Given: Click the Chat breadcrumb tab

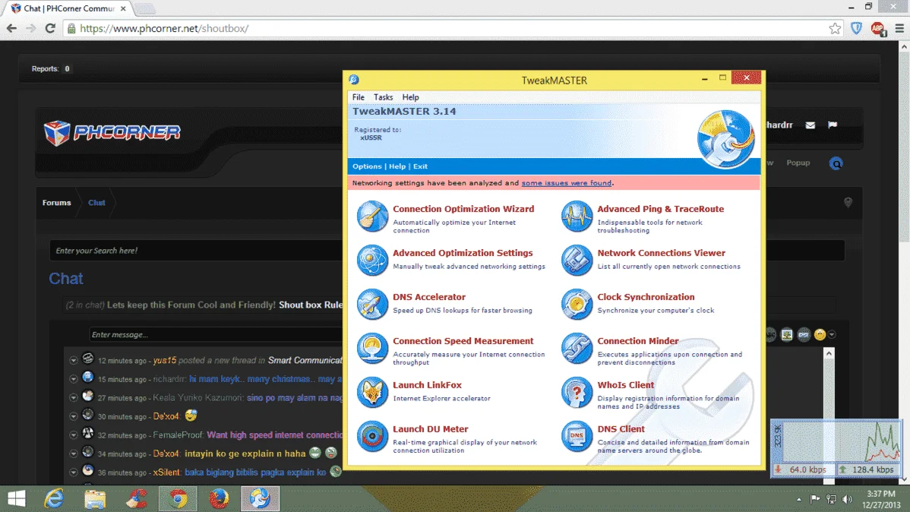Looking at the screenshot, I should point(96,203).
